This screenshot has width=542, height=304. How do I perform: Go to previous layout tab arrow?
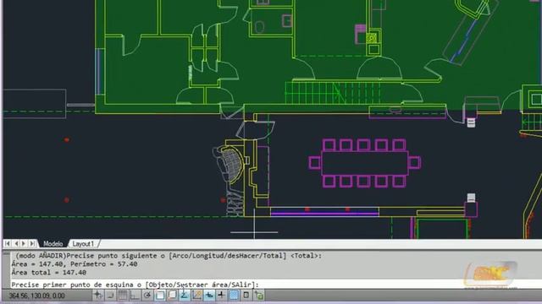click(16, 244)
